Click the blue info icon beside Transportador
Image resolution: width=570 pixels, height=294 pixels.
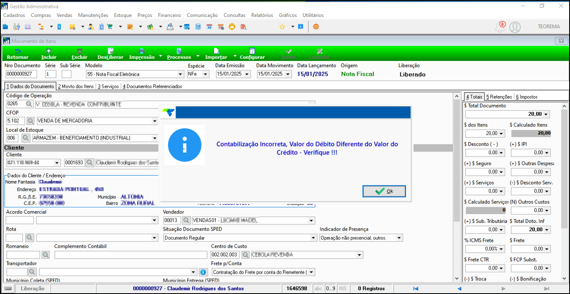[x=203, y=272]
